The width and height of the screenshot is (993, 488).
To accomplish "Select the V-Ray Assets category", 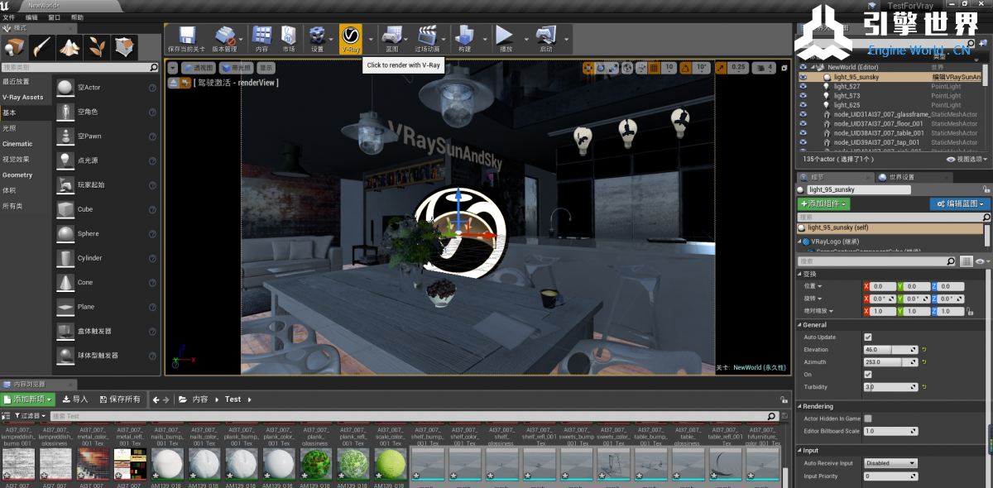I will tap(23, 97).
